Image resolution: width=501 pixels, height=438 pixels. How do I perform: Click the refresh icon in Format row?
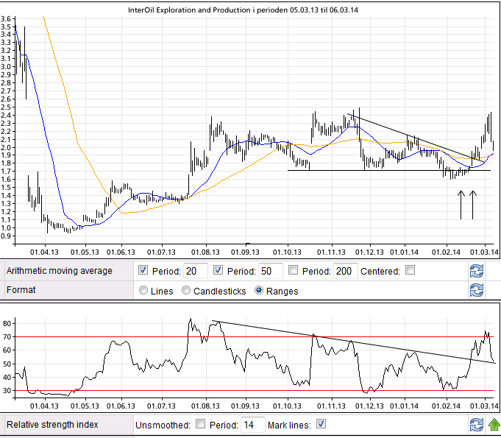click(x=476, y=291)
